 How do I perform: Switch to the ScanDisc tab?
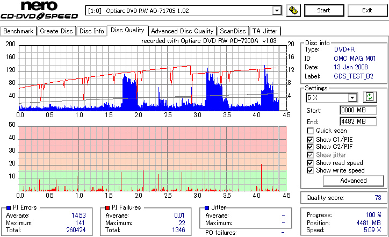click(x=233, y=31)
